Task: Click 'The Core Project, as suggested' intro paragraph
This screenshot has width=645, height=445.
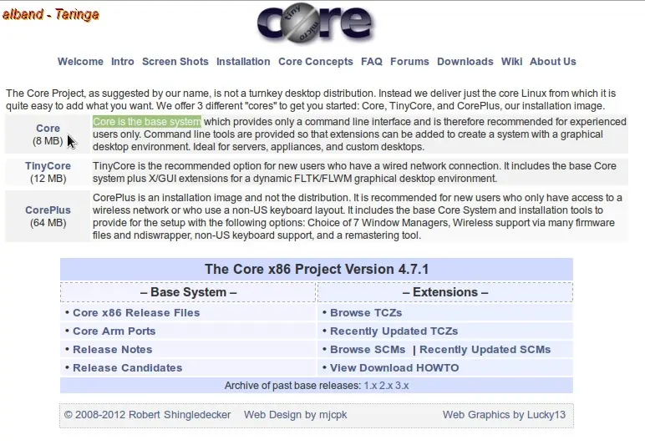Action: 311,99
